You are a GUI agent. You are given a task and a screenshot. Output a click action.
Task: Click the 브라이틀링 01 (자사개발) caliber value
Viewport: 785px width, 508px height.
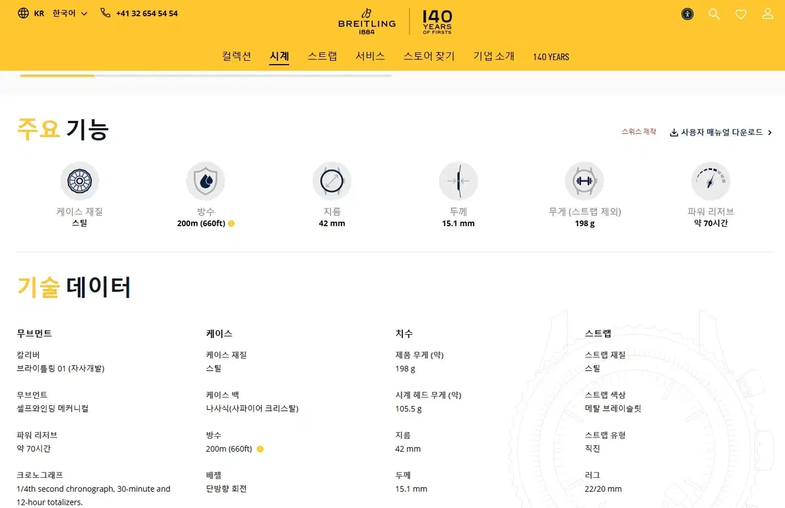[60, 369]
